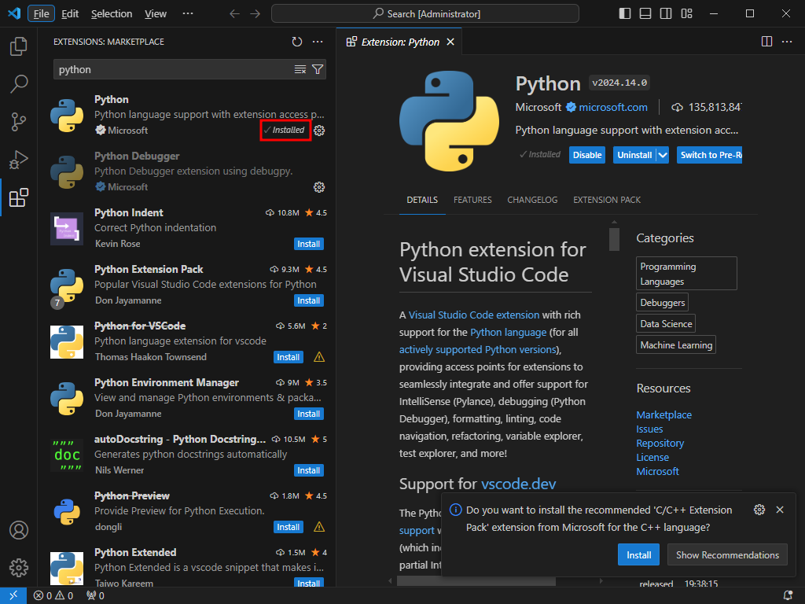The height and width of the screenshot is (604, 805).
Task: Go back with the navigation arrow
Action: click(234, 13)
